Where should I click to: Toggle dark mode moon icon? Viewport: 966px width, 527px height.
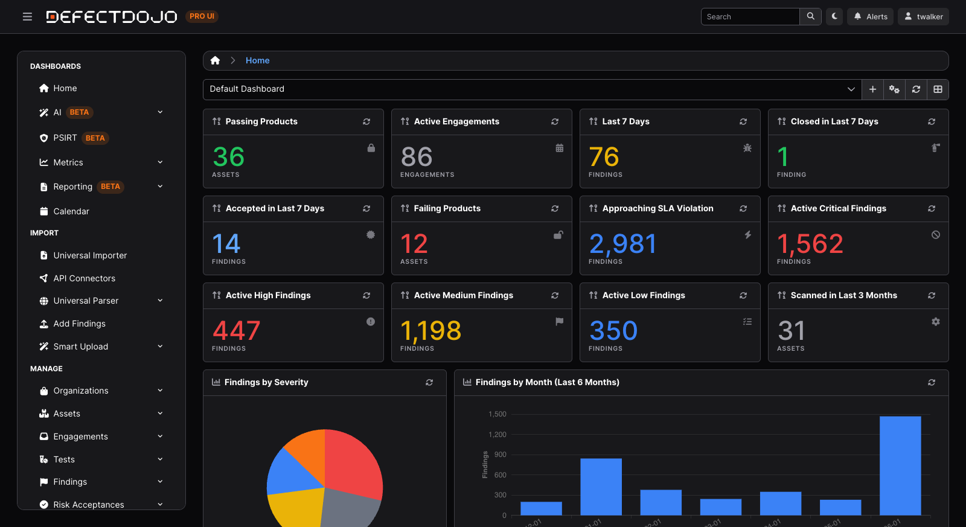click(x=834, y=16)
